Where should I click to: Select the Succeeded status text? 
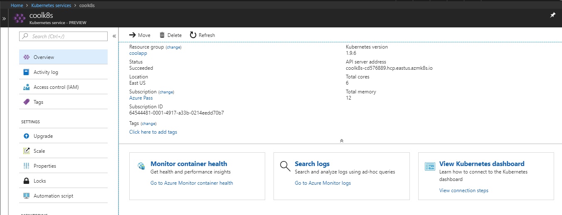coord(141,68)
